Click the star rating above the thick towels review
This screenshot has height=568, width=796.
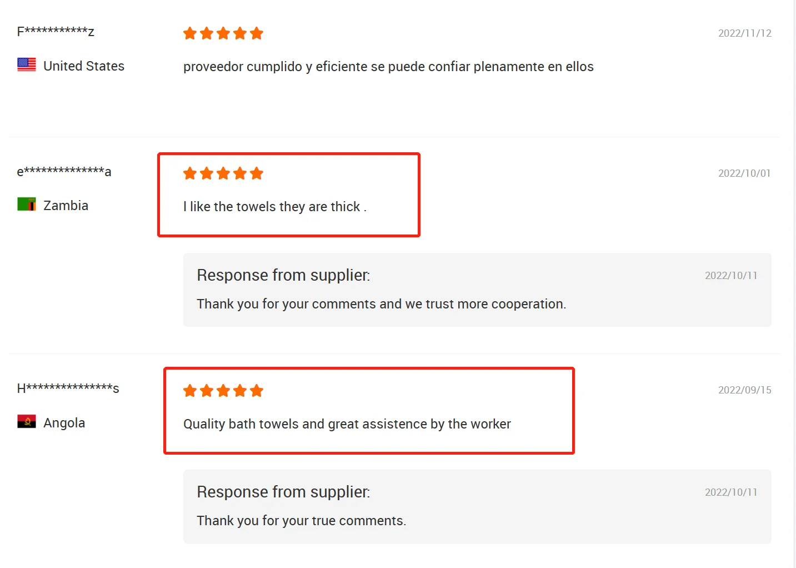[x=223, y=174]
